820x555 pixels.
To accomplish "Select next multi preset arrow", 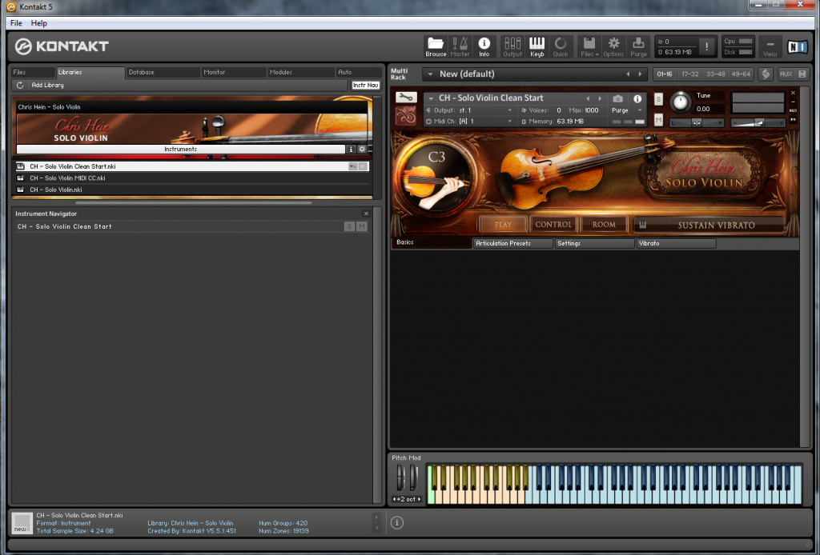I will [640, 74].
